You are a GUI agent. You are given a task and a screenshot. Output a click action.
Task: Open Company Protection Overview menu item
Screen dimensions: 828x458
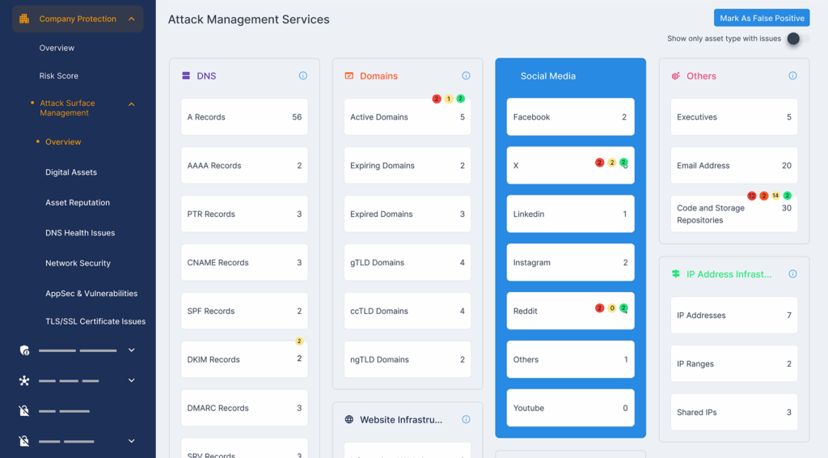point(57,48)
